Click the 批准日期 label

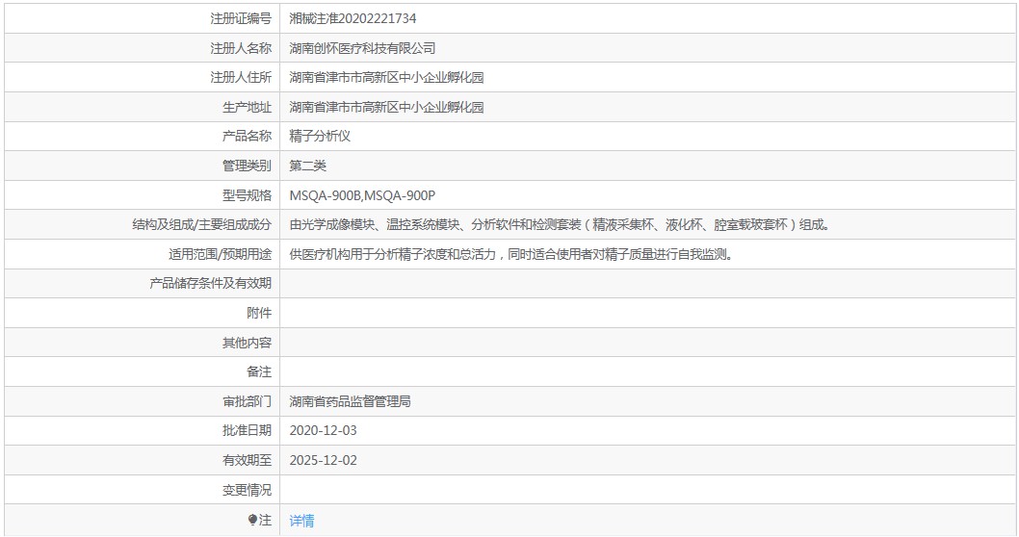pyautogui.click(x=247, y=430)
